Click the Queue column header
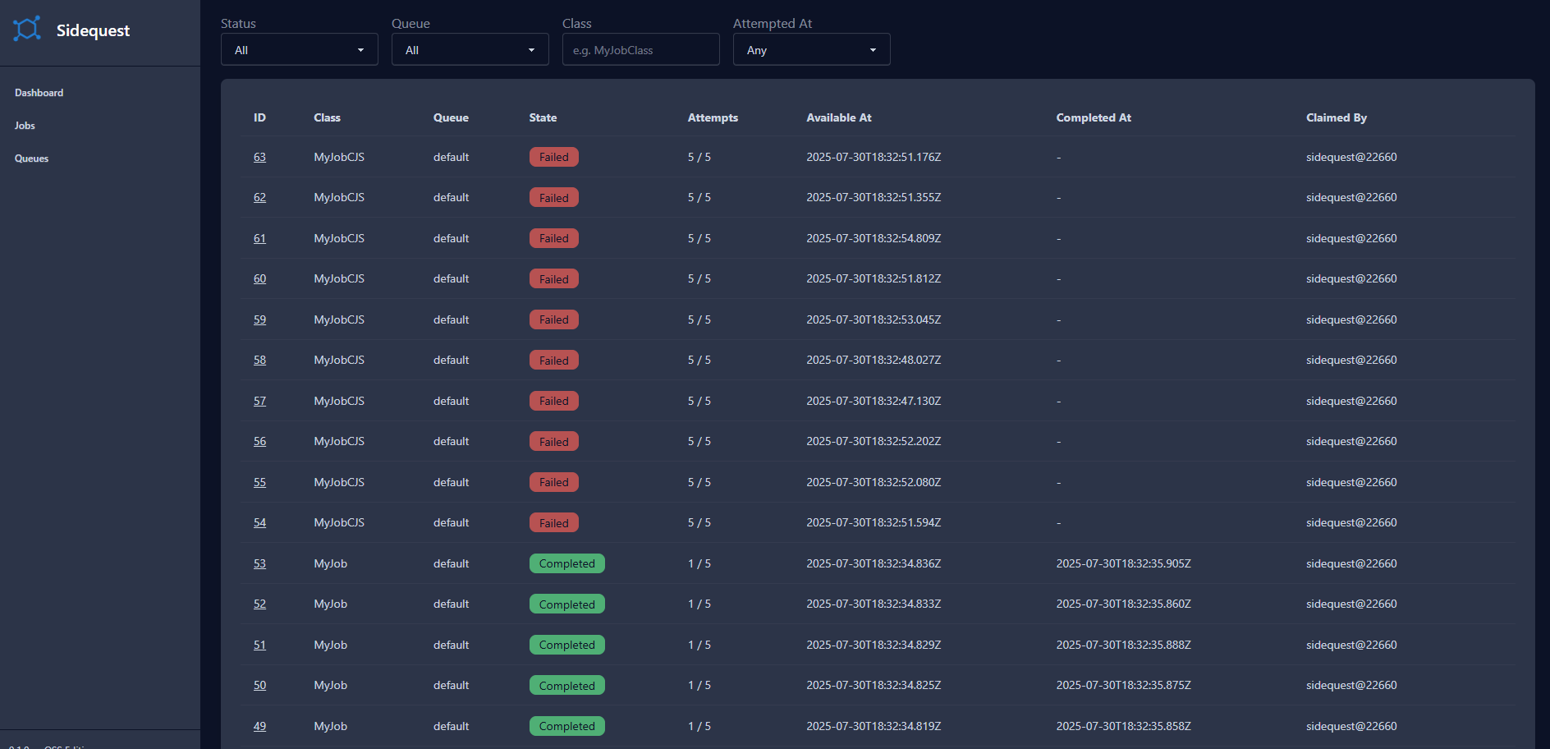This screenshot has height=749, width=1550. 451,117
